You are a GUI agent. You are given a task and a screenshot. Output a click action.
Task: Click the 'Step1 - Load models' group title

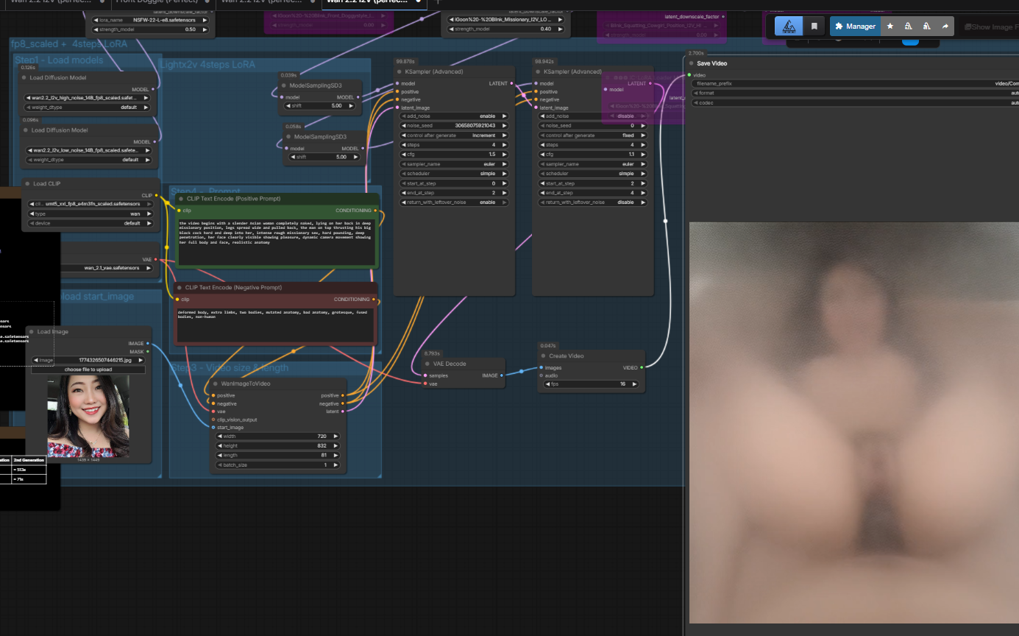[x=59, y=60]
